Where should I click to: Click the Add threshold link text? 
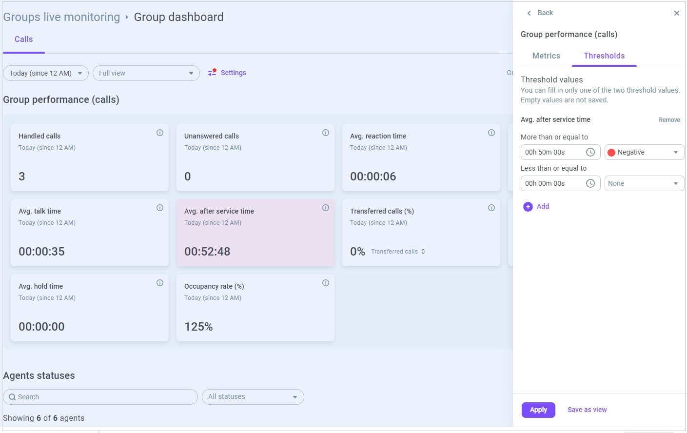pos(543,207)
